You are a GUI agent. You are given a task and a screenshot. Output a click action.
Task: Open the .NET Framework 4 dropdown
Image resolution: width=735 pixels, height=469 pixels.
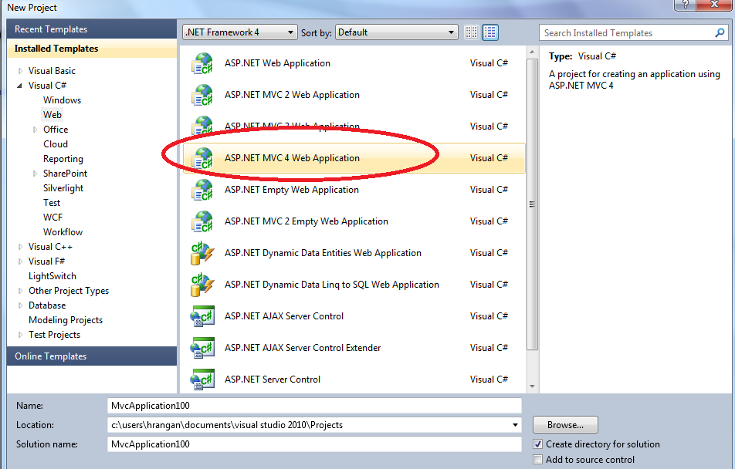(239, 32)
